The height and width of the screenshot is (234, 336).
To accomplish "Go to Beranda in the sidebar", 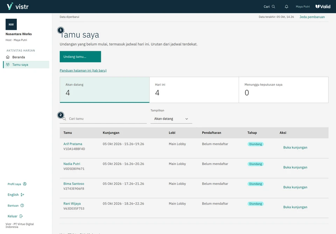I will [x=26, y=57].
